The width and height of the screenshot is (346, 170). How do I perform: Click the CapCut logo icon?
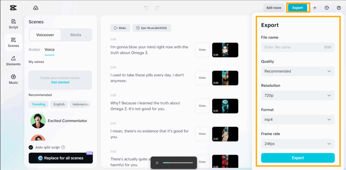(13, 8)
